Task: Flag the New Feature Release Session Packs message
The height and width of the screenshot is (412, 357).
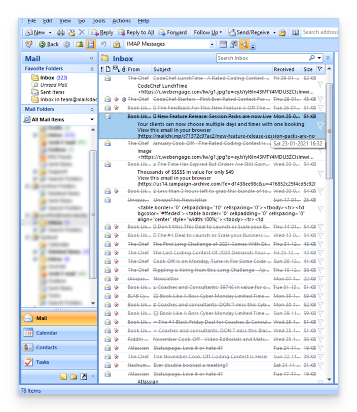Action: point(320,126)
